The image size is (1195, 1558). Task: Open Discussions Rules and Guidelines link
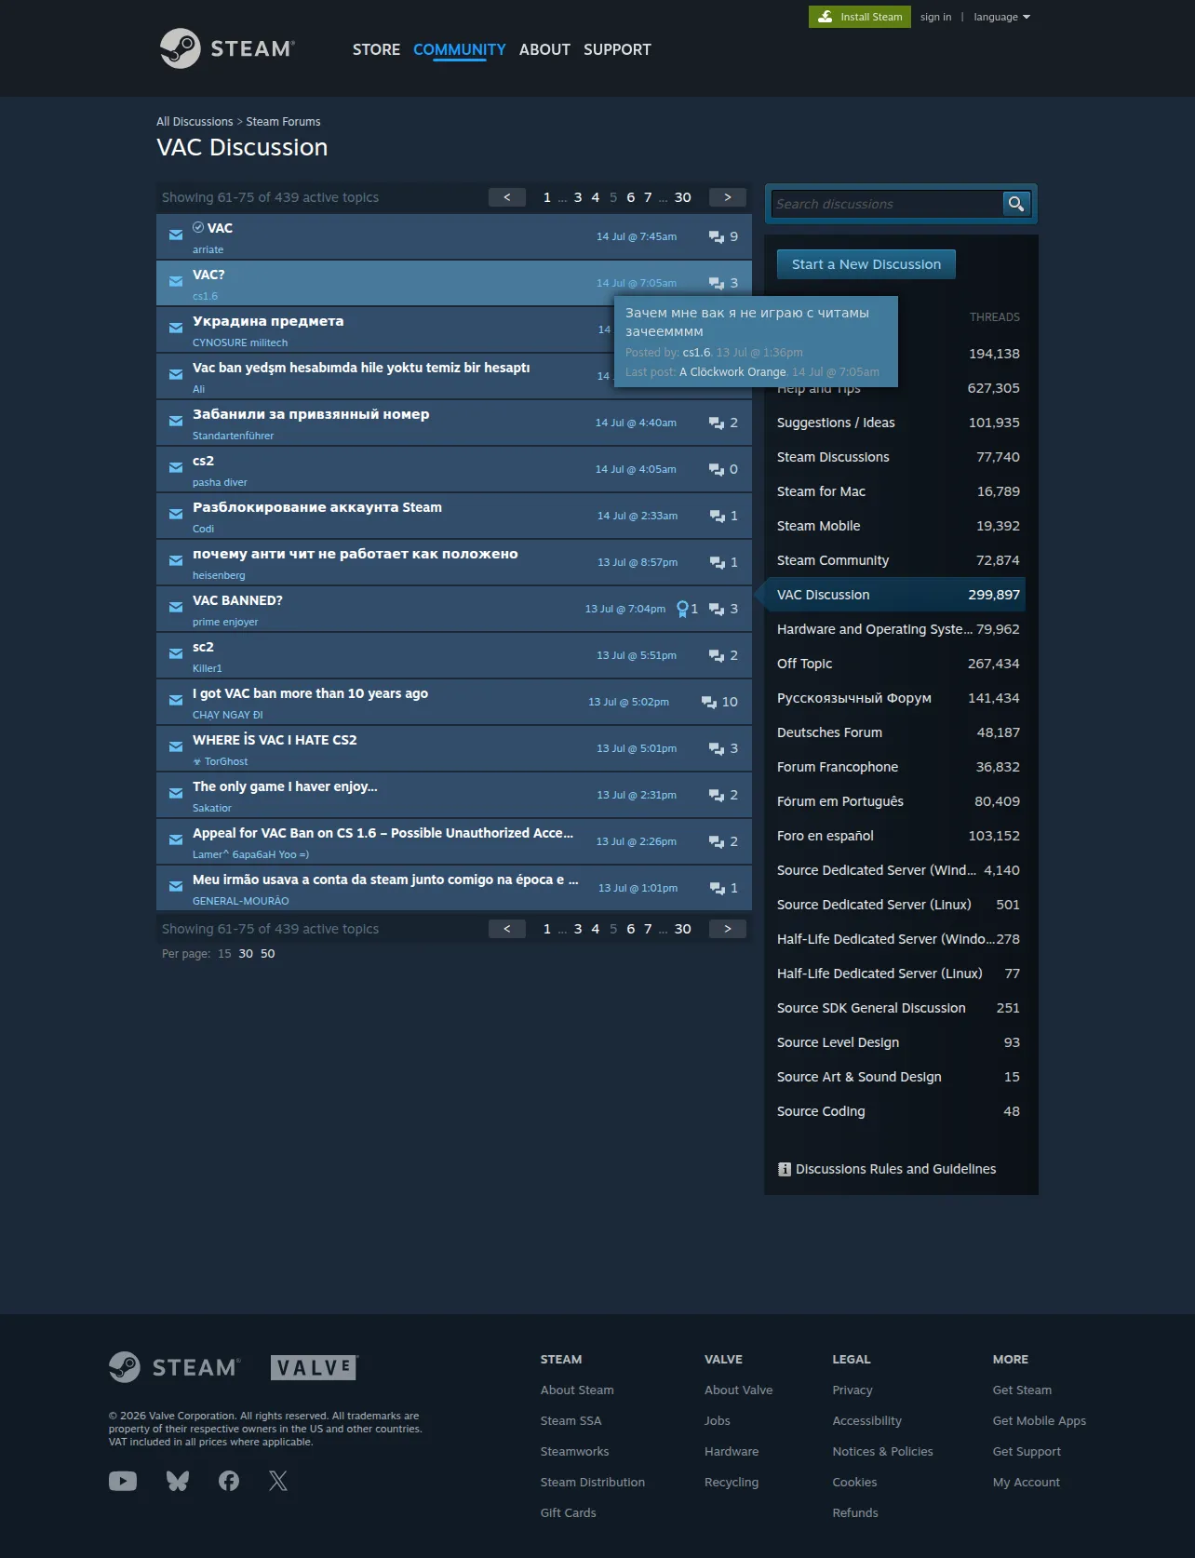coord(895,1169)
